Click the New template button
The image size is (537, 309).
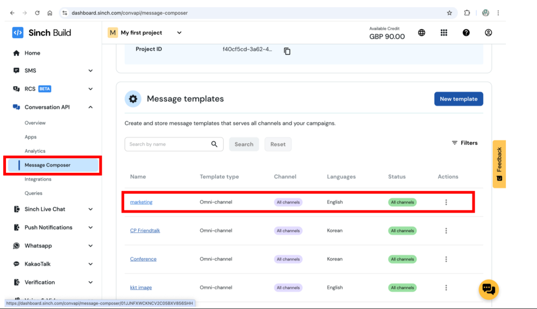(458, 99)
